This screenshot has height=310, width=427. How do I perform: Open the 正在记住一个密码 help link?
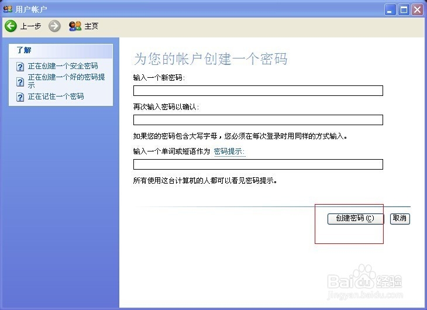[x=56, y=97]
